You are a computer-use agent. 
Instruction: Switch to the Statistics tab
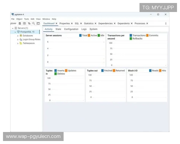(x=88, y=23)
